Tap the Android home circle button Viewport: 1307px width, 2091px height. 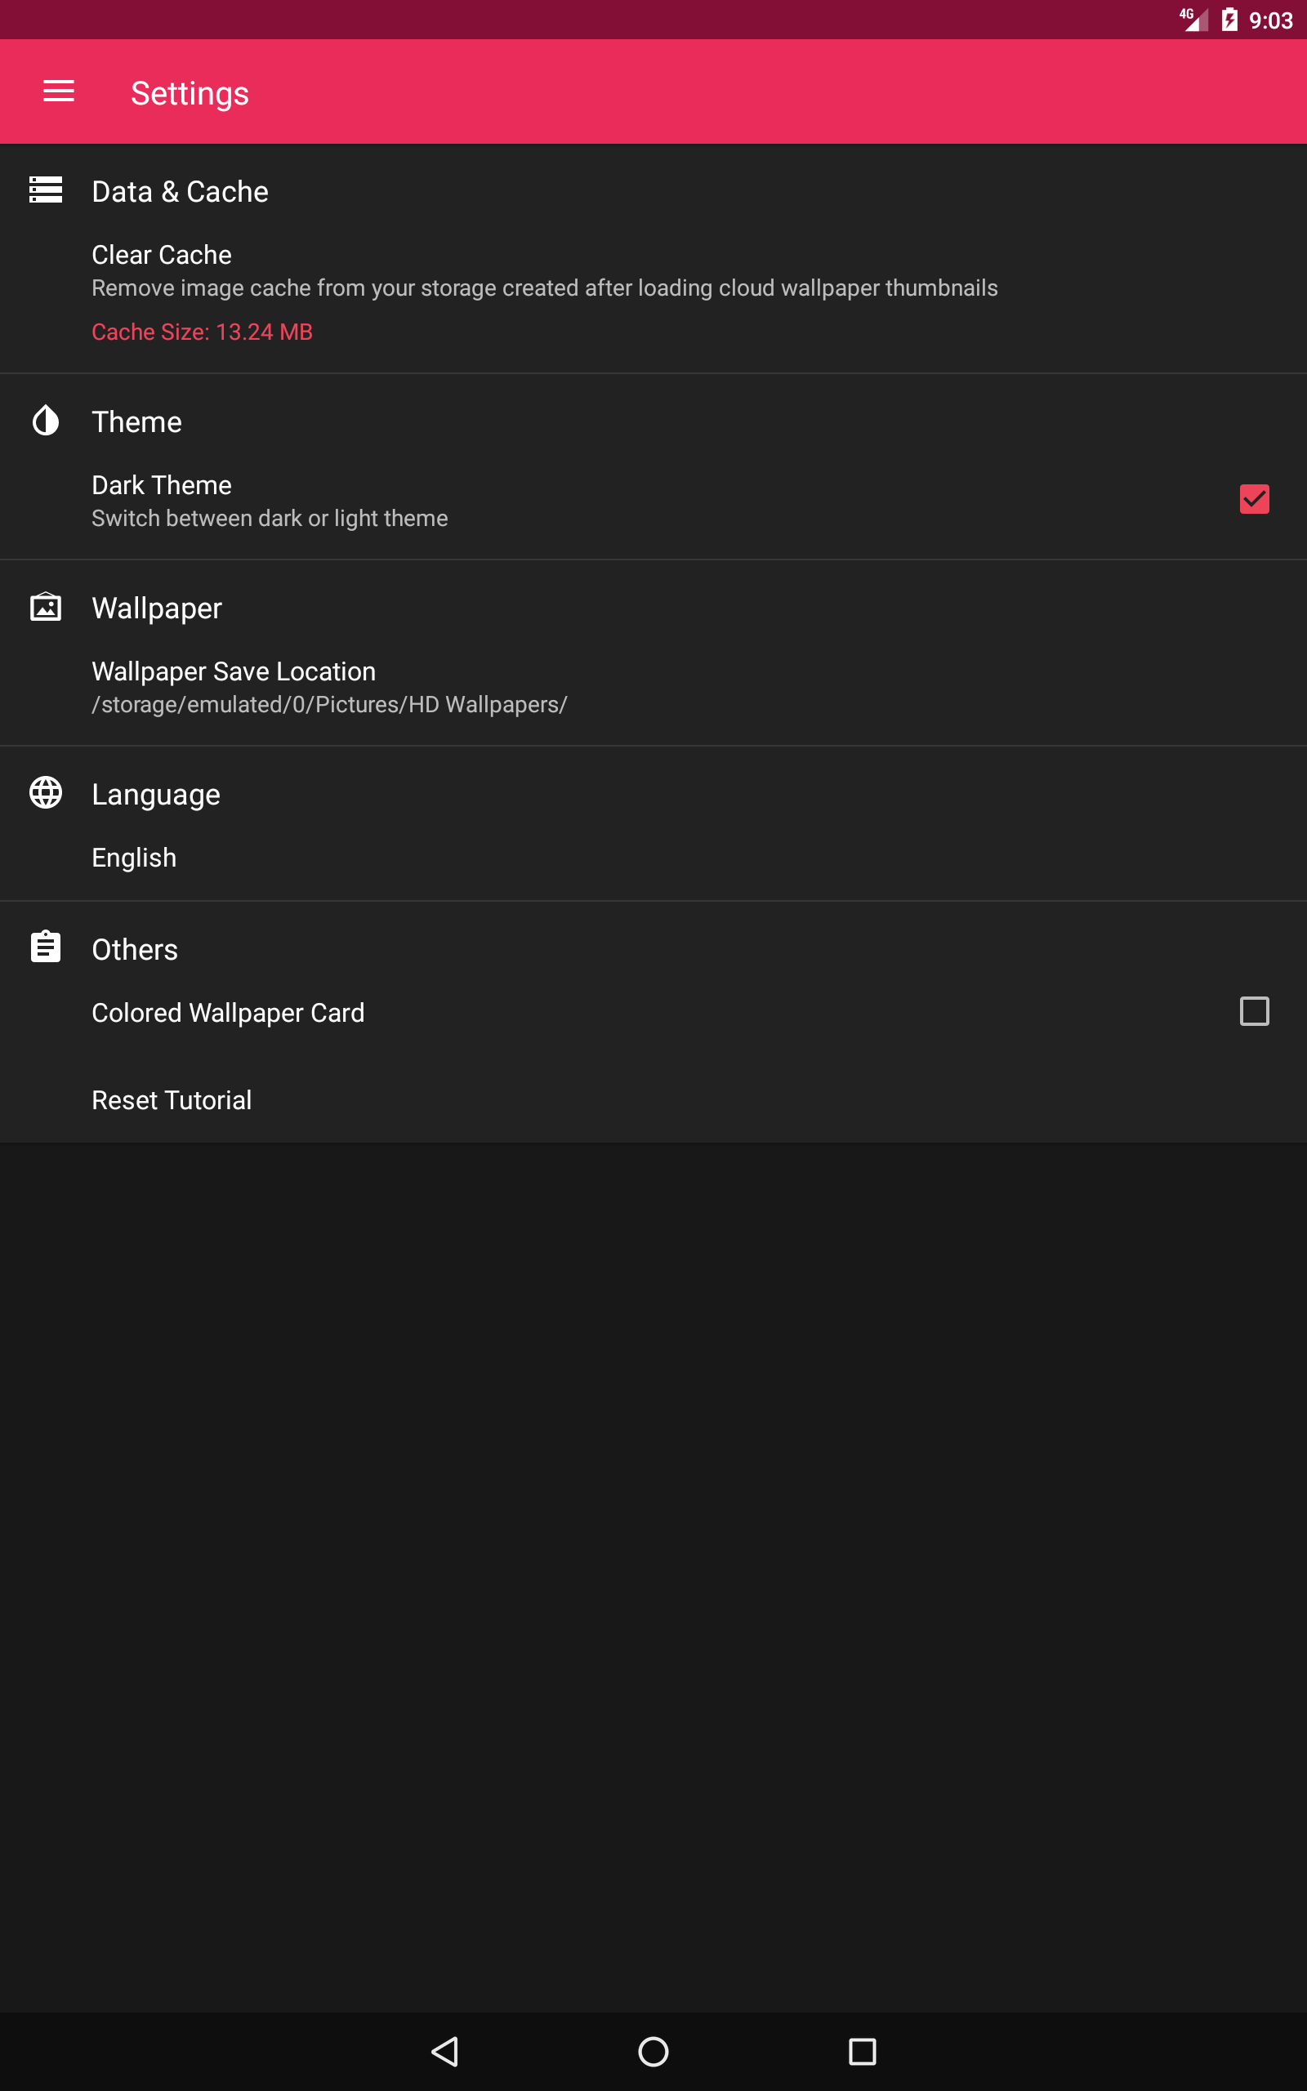[653, 2051]
